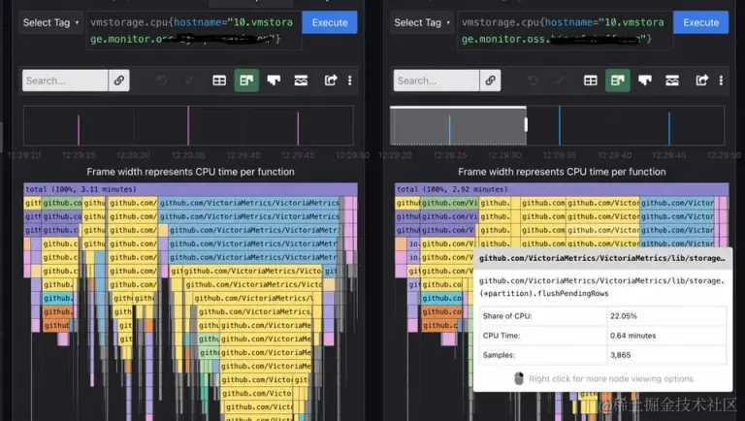Click the '22.05%' Share of CPU value
This screenshot has width=745, height=421.
pyautogui.click(x=624, y=316)
